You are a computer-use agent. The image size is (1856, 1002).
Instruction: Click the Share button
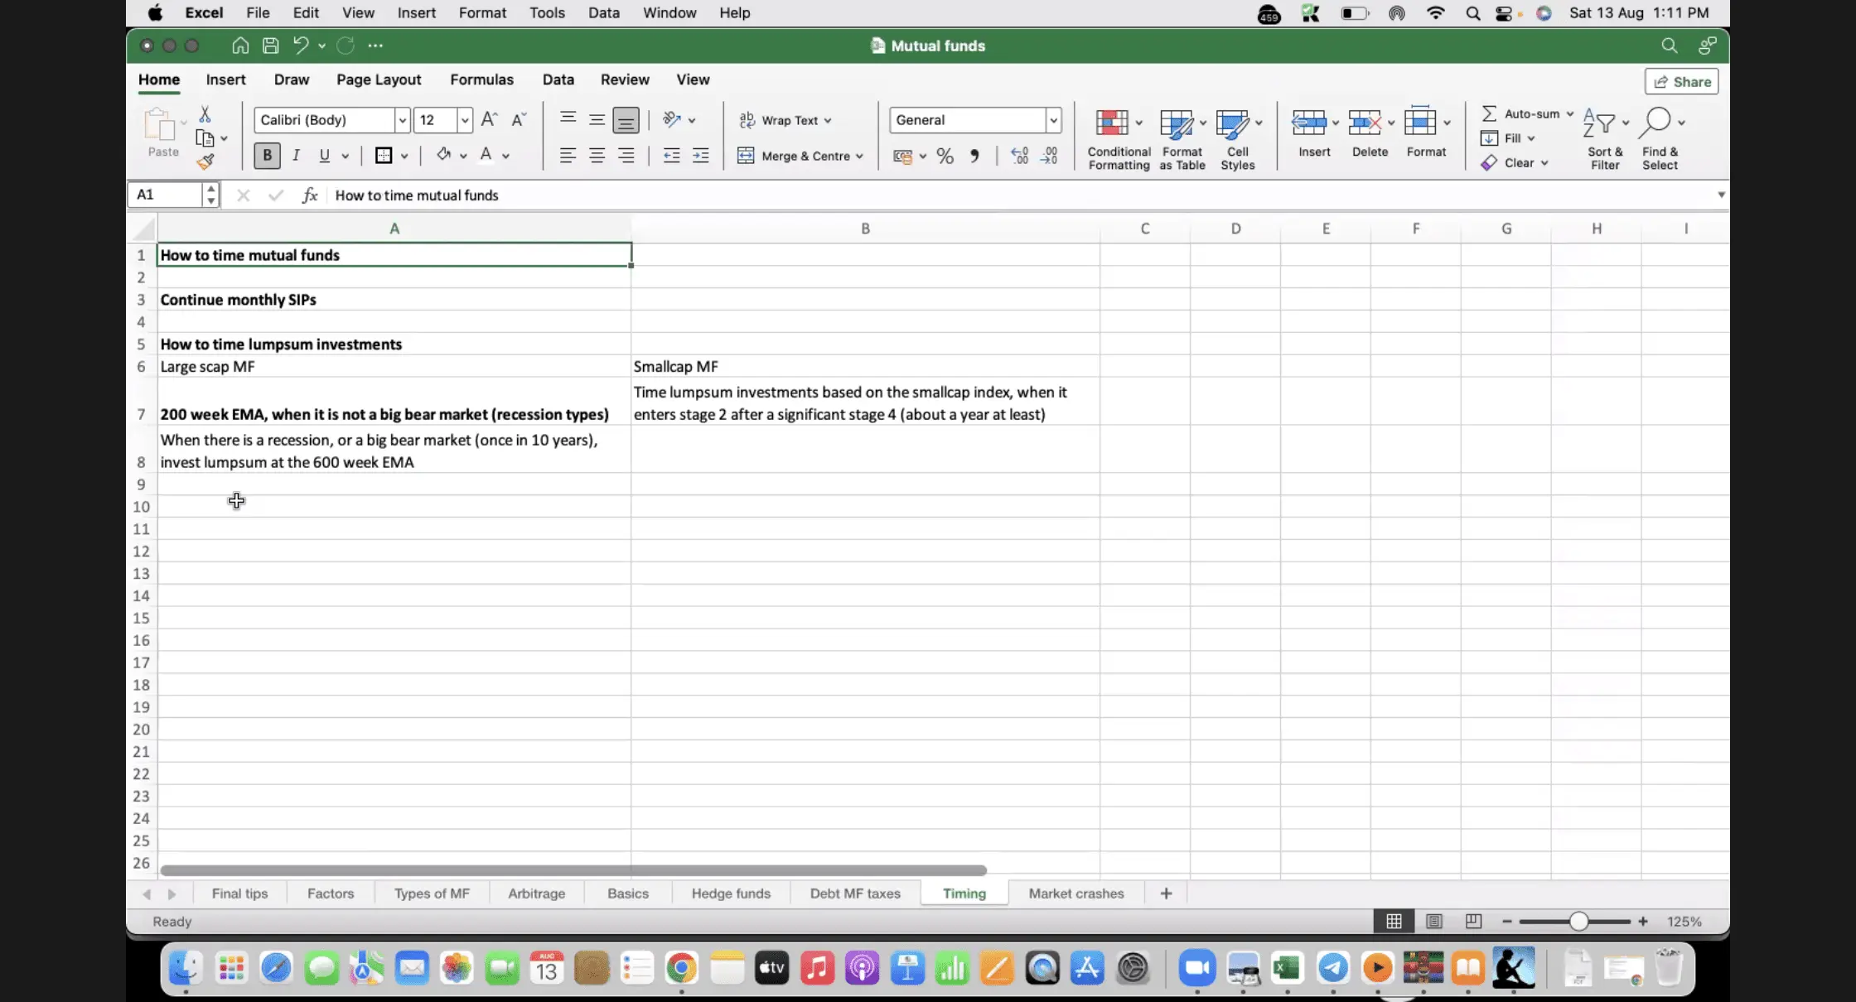[x=1682, y=81]
